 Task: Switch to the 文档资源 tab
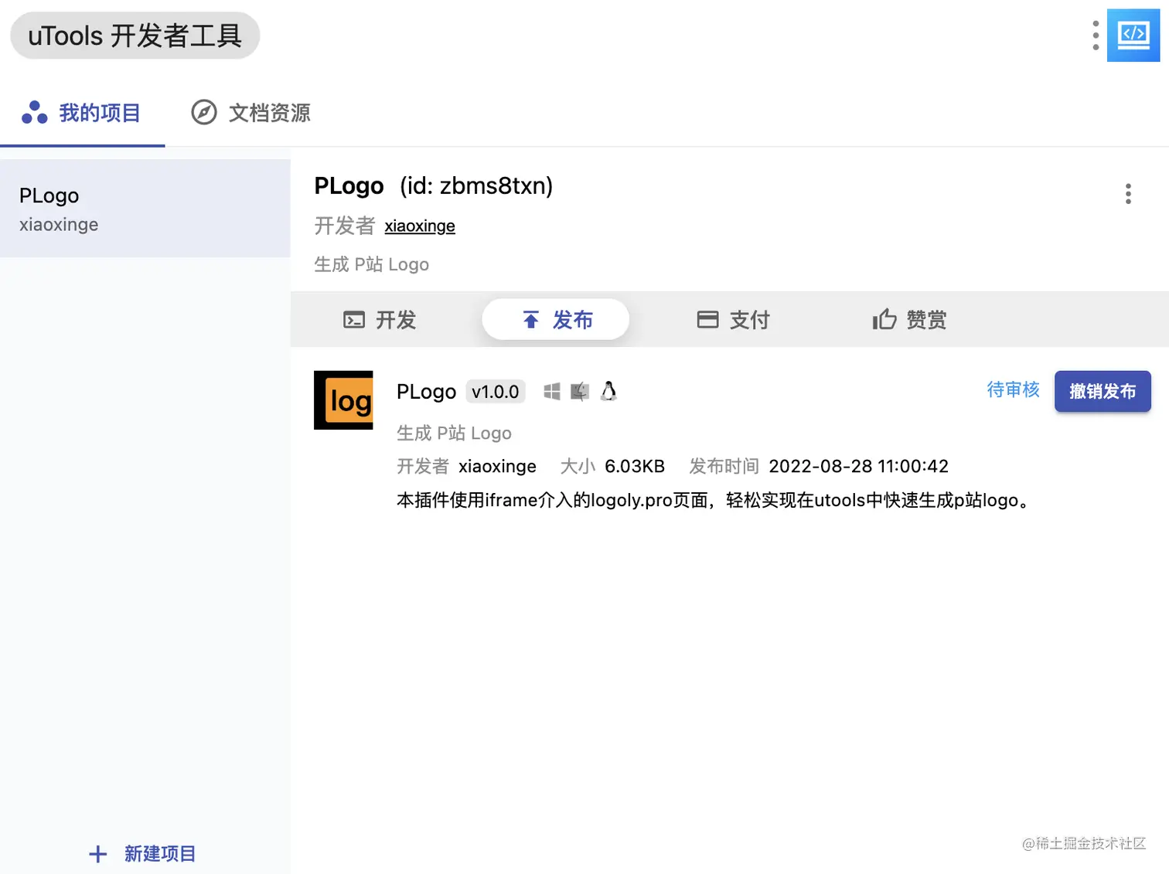click(x=251, y=113)
